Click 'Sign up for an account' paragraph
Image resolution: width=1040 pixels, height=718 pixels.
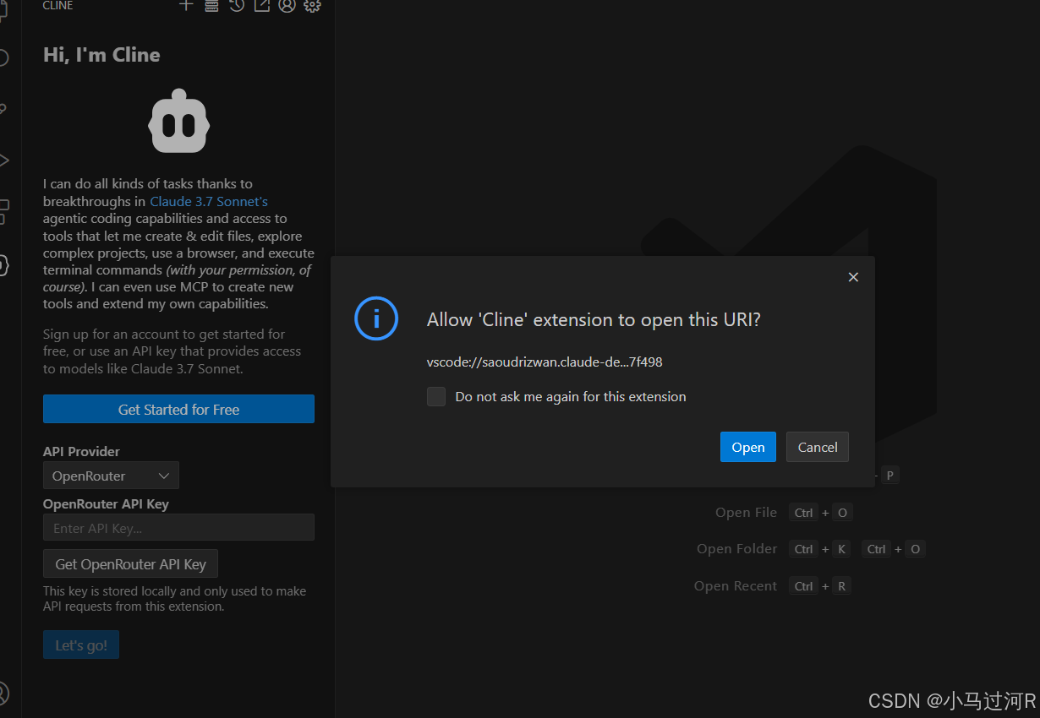pyautogui.click(x=172, y=351)
